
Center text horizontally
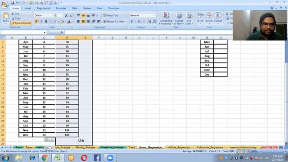[x=83, y=22]
